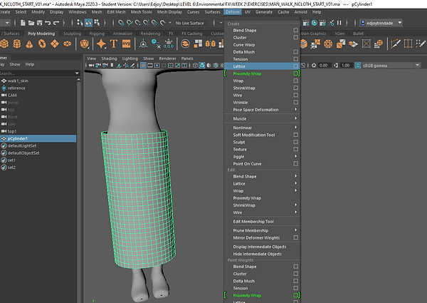
Task: Open ShrinkWrap create option box
Action: click(x=296, y=88)
